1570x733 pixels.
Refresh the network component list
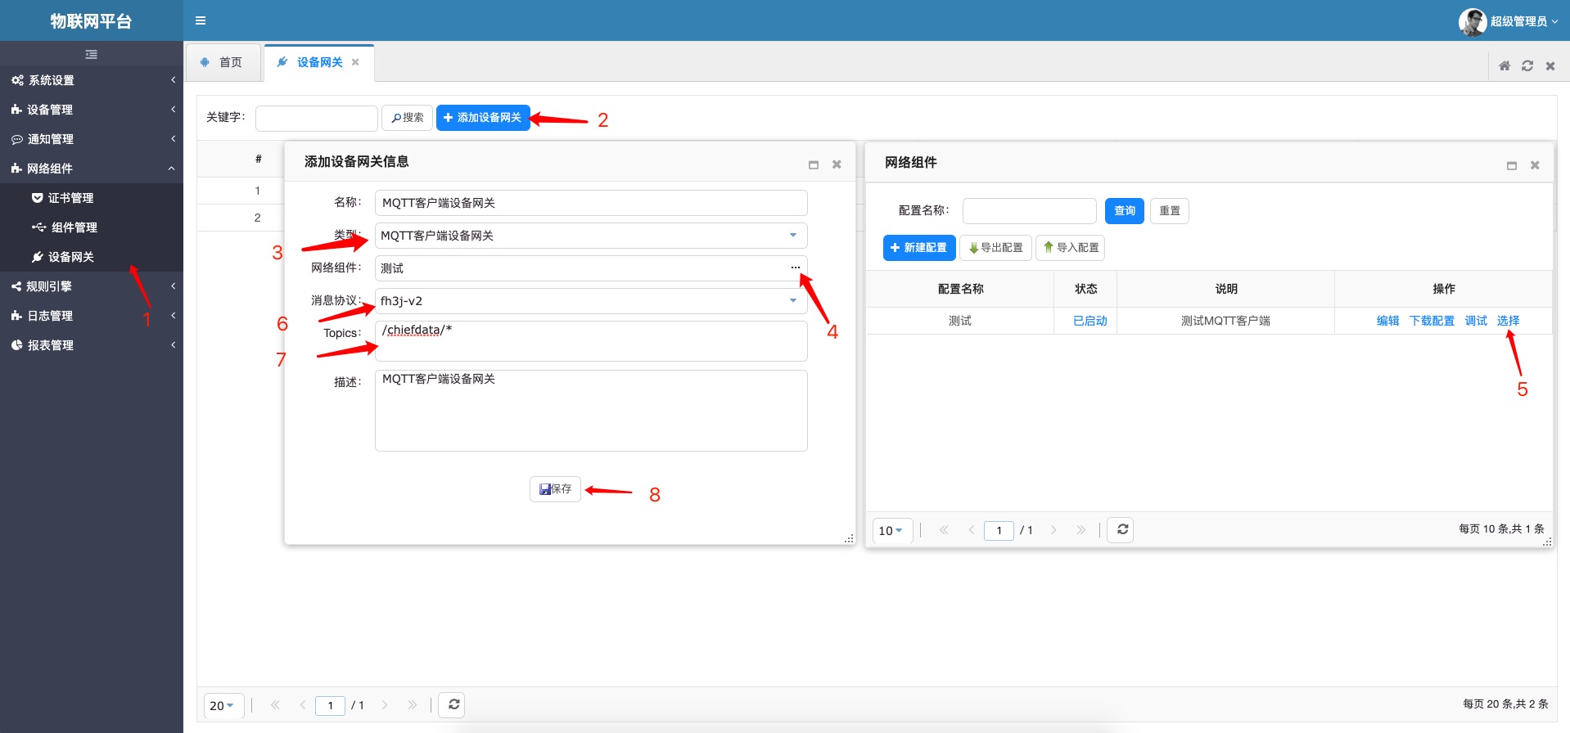pyautogui.click(x=1121, y=529)
